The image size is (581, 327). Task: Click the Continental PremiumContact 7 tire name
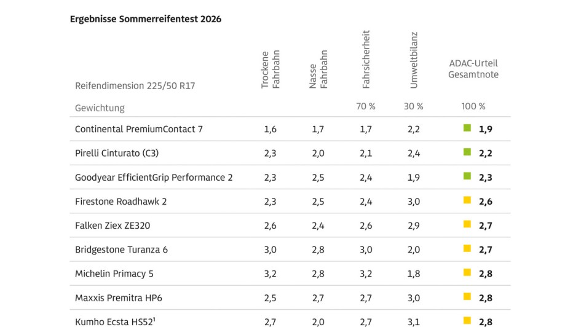coord(138,129)
